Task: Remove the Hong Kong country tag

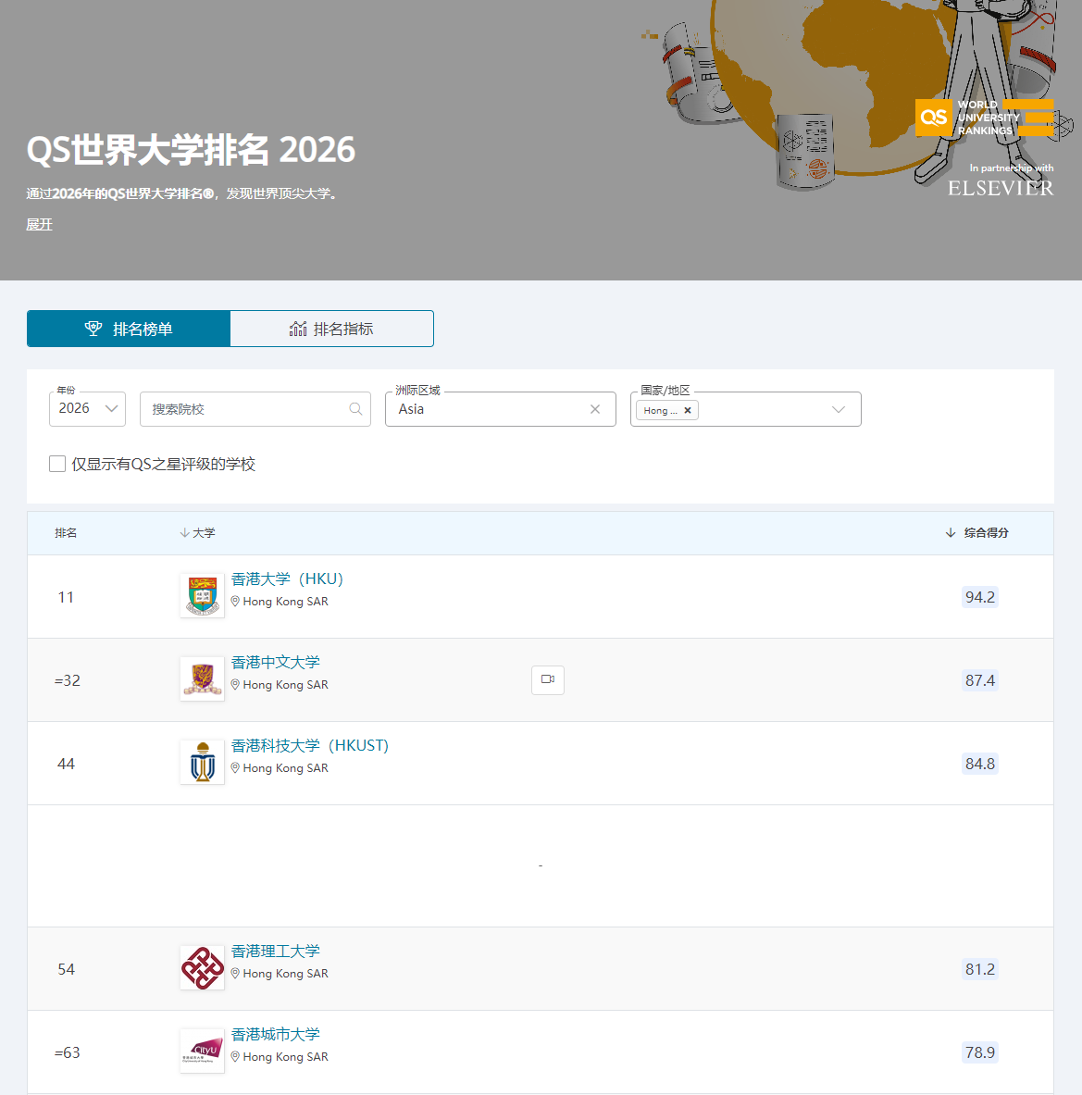Action: (x=688, y=410)
